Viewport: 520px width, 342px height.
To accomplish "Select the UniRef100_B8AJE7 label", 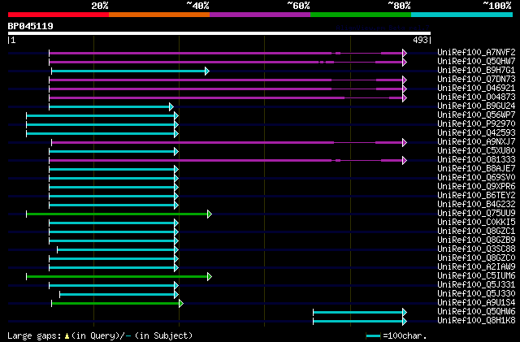I will tap(476, 169).
